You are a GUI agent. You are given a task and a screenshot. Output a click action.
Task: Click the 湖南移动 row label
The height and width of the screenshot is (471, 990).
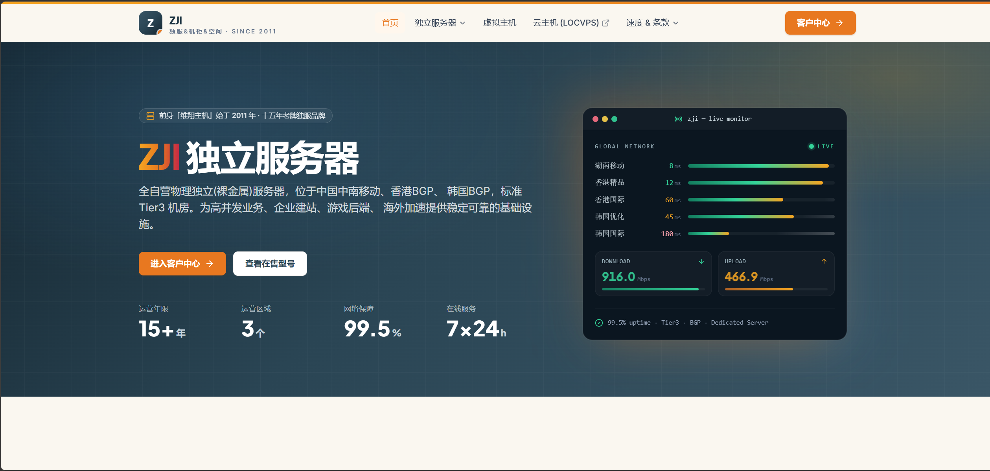[609, 166]
